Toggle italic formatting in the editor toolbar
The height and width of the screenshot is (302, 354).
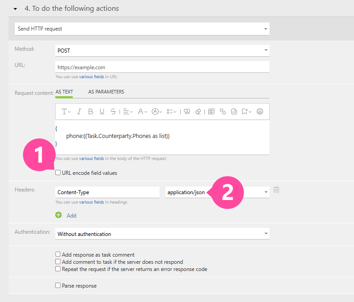79,111
